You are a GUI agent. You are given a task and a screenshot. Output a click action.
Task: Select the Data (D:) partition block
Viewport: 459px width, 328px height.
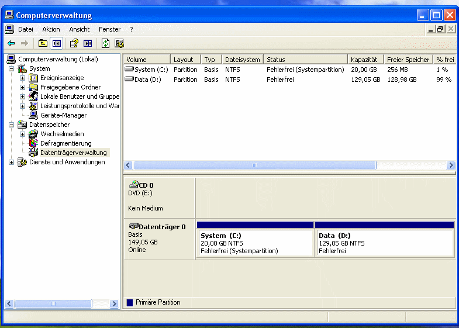click(384, 239)
